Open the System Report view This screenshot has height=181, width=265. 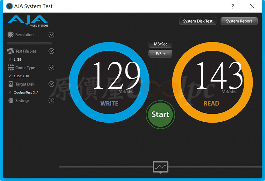[239, 21]
